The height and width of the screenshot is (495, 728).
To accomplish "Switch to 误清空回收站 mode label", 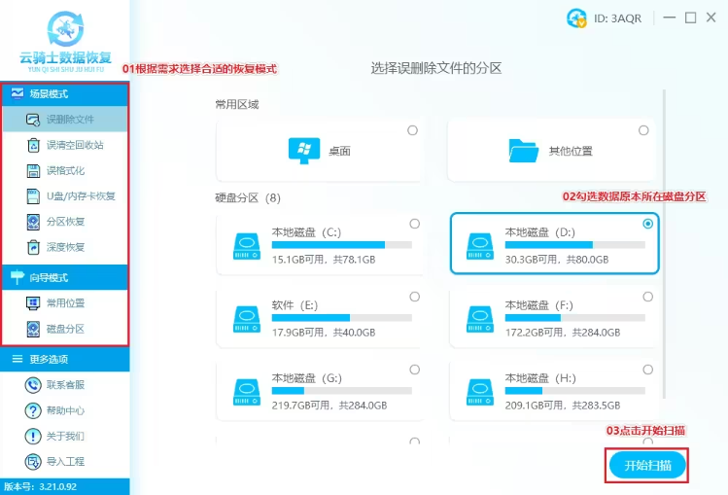I will click(75, 145).
